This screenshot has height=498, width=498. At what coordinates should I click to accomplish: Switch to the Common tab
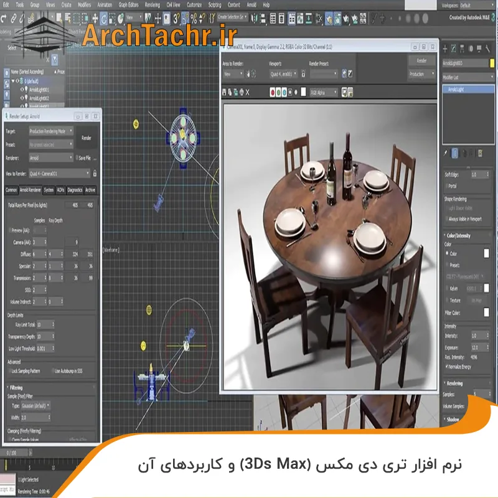(x=11, y=190)
